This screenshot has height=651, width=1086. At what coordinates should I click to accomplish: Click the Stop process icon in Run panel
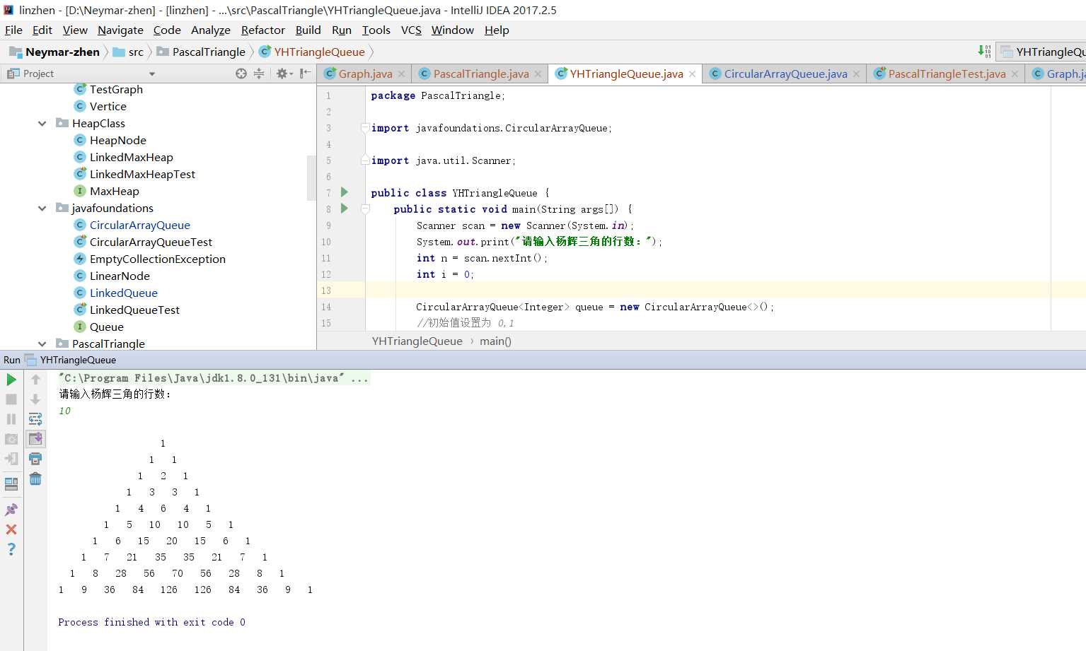[x=11, y=399]
